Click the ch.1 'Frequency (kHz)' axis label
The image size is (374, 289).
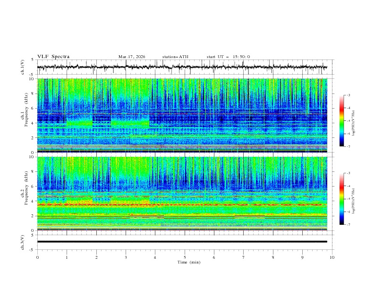[26, 109]
